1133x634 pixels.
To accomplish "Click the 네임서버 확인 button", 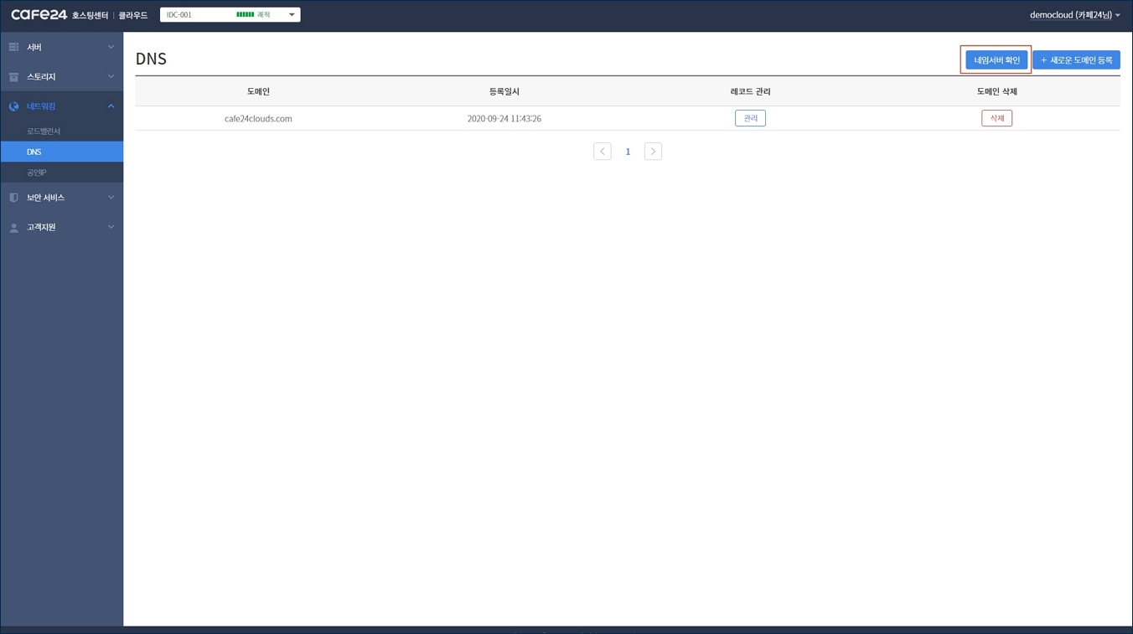I will (x=996, y=60).
